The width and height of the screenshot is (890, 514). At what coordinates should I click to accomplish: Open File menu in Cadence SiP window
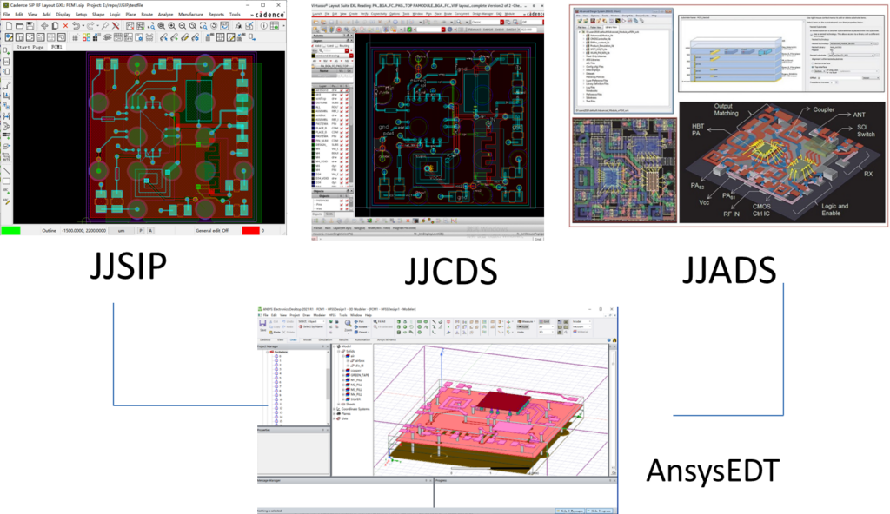coord(6,14)
